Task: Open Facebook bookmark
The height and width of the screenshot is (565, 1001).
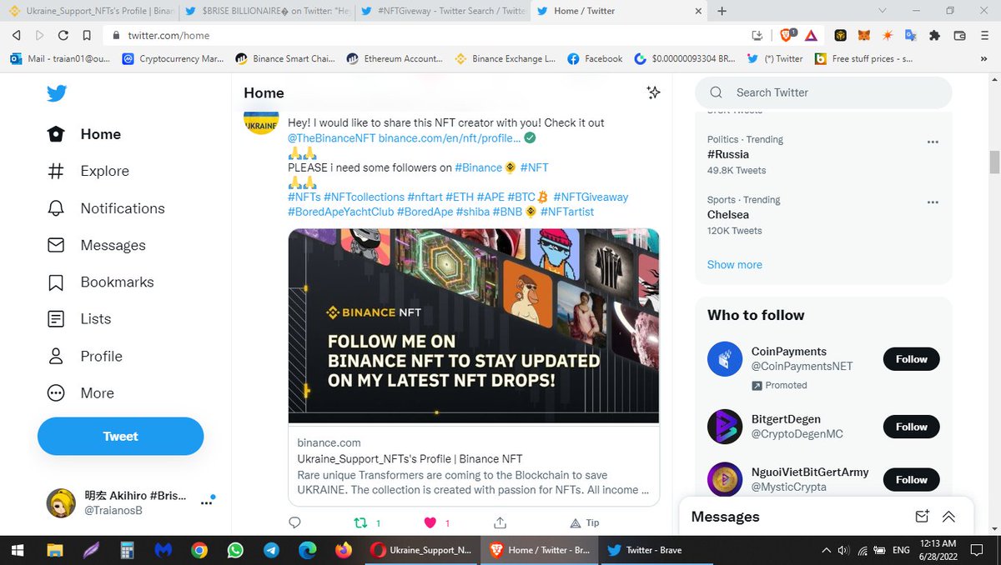Action: click(595, 58)
